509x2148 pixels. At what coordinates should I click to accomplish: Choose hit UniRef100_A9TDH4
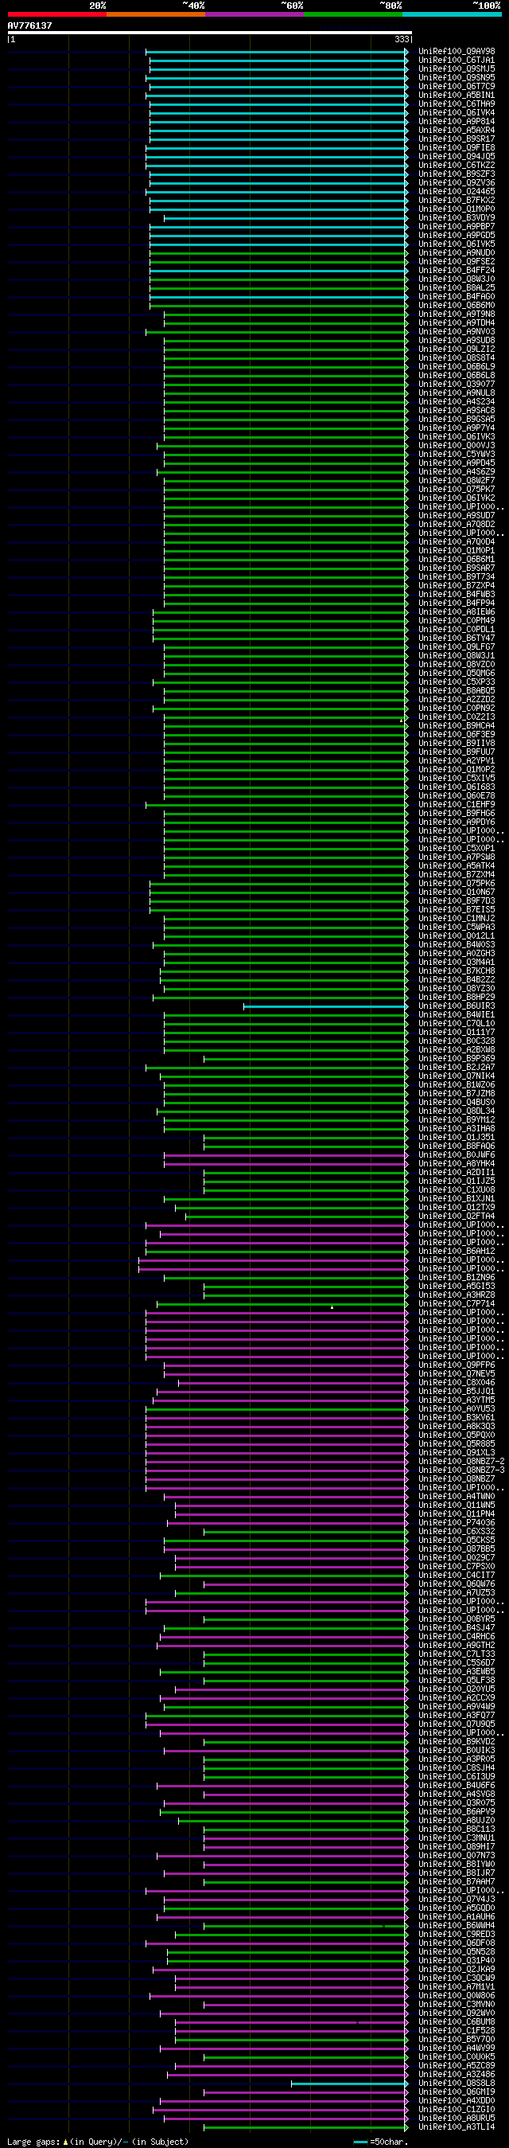[457, 323]
